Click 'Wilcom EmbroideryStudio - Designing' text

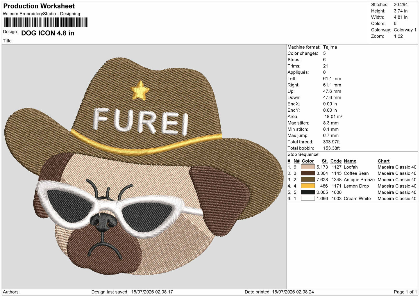tap(41, 14)
